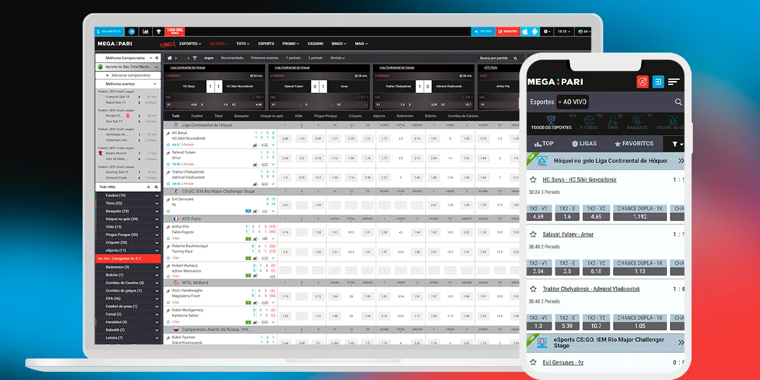The width and height of the screenshot is (760, 380).
Task: Open the hamburger menu on phone
Action: 674,82
